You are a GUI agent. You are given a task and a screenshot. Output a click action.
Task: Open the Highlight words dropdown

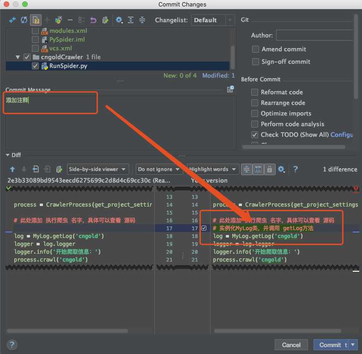point(213,169)
